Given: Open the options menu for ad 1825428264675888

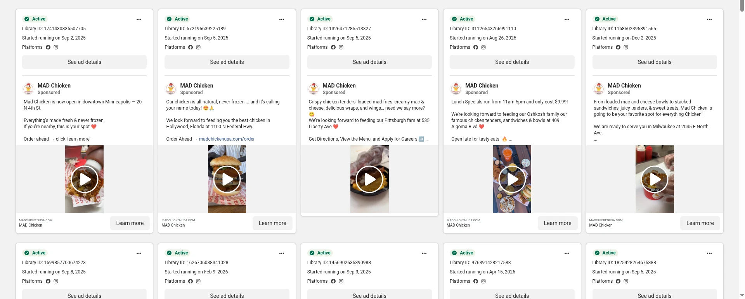Looking at the screenshot, I should point(709,253).
